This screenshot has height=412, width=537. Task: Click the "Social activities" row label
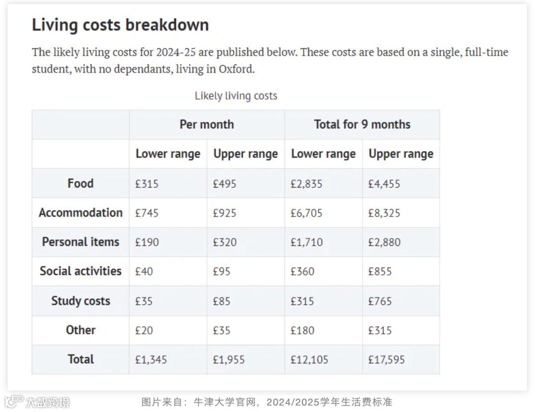(81, 271)
